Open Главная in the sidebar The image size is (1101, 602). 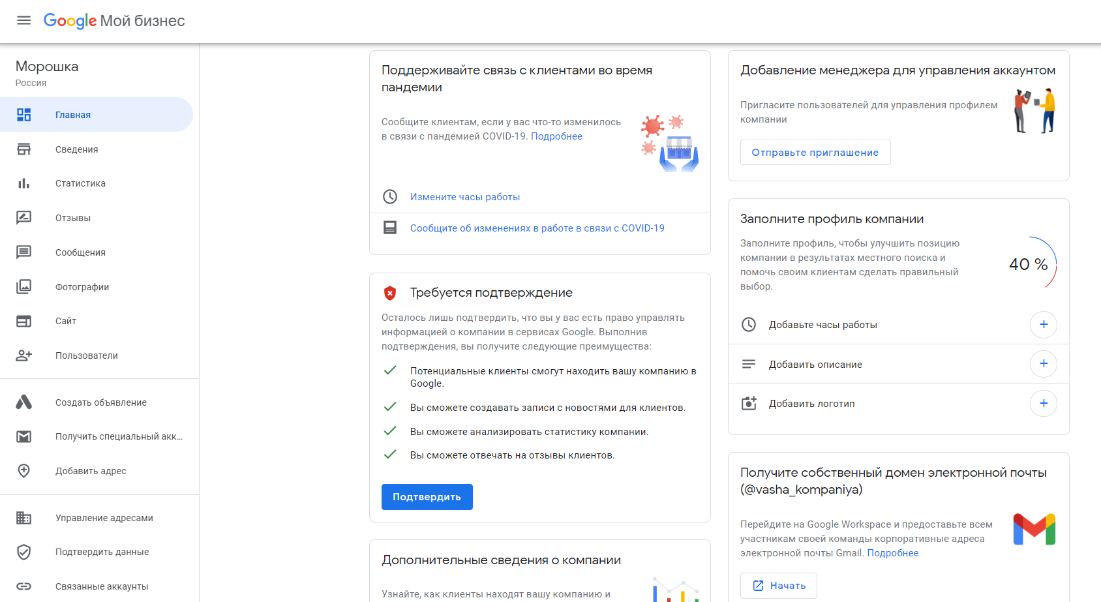(x=97, y=115)
